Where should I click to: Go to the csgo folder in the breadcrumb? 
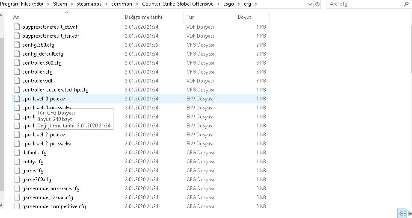[x=228, y=4]
